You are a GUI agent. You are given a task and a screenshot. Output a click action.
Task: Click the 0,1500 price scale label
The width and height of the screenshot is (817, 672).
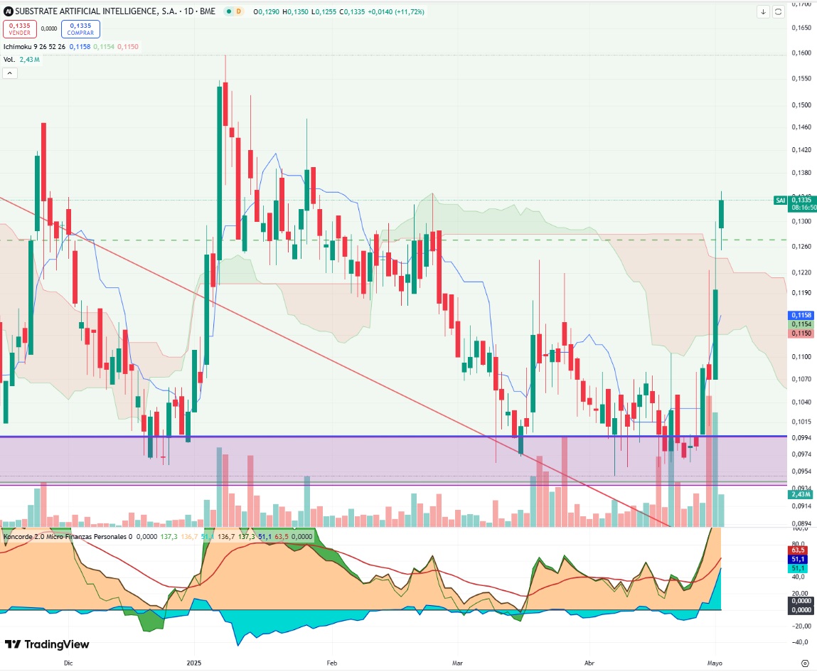[x=801, y=105]
